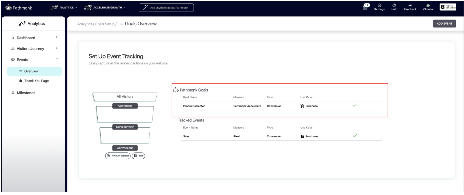Click the Analytics breadcrumb link
The height and width of the screenshot is (195, 464).
click(x=85, y=24)
